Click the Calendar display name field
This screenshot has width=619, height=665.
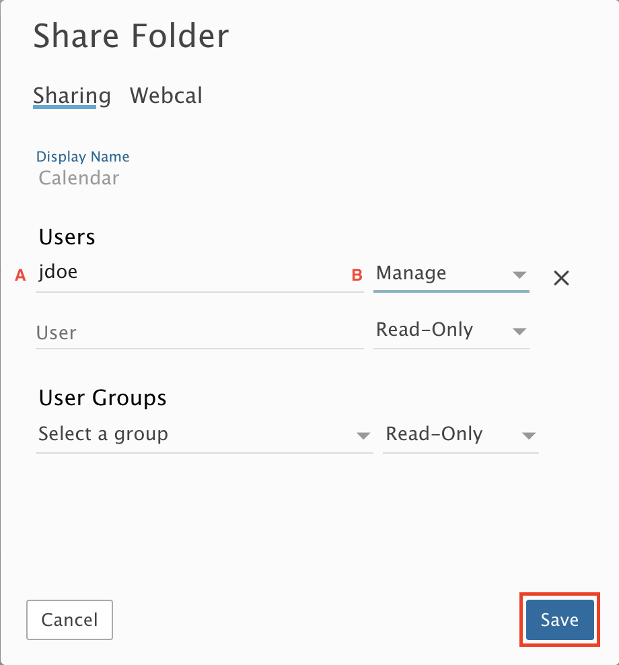(79, 178)
